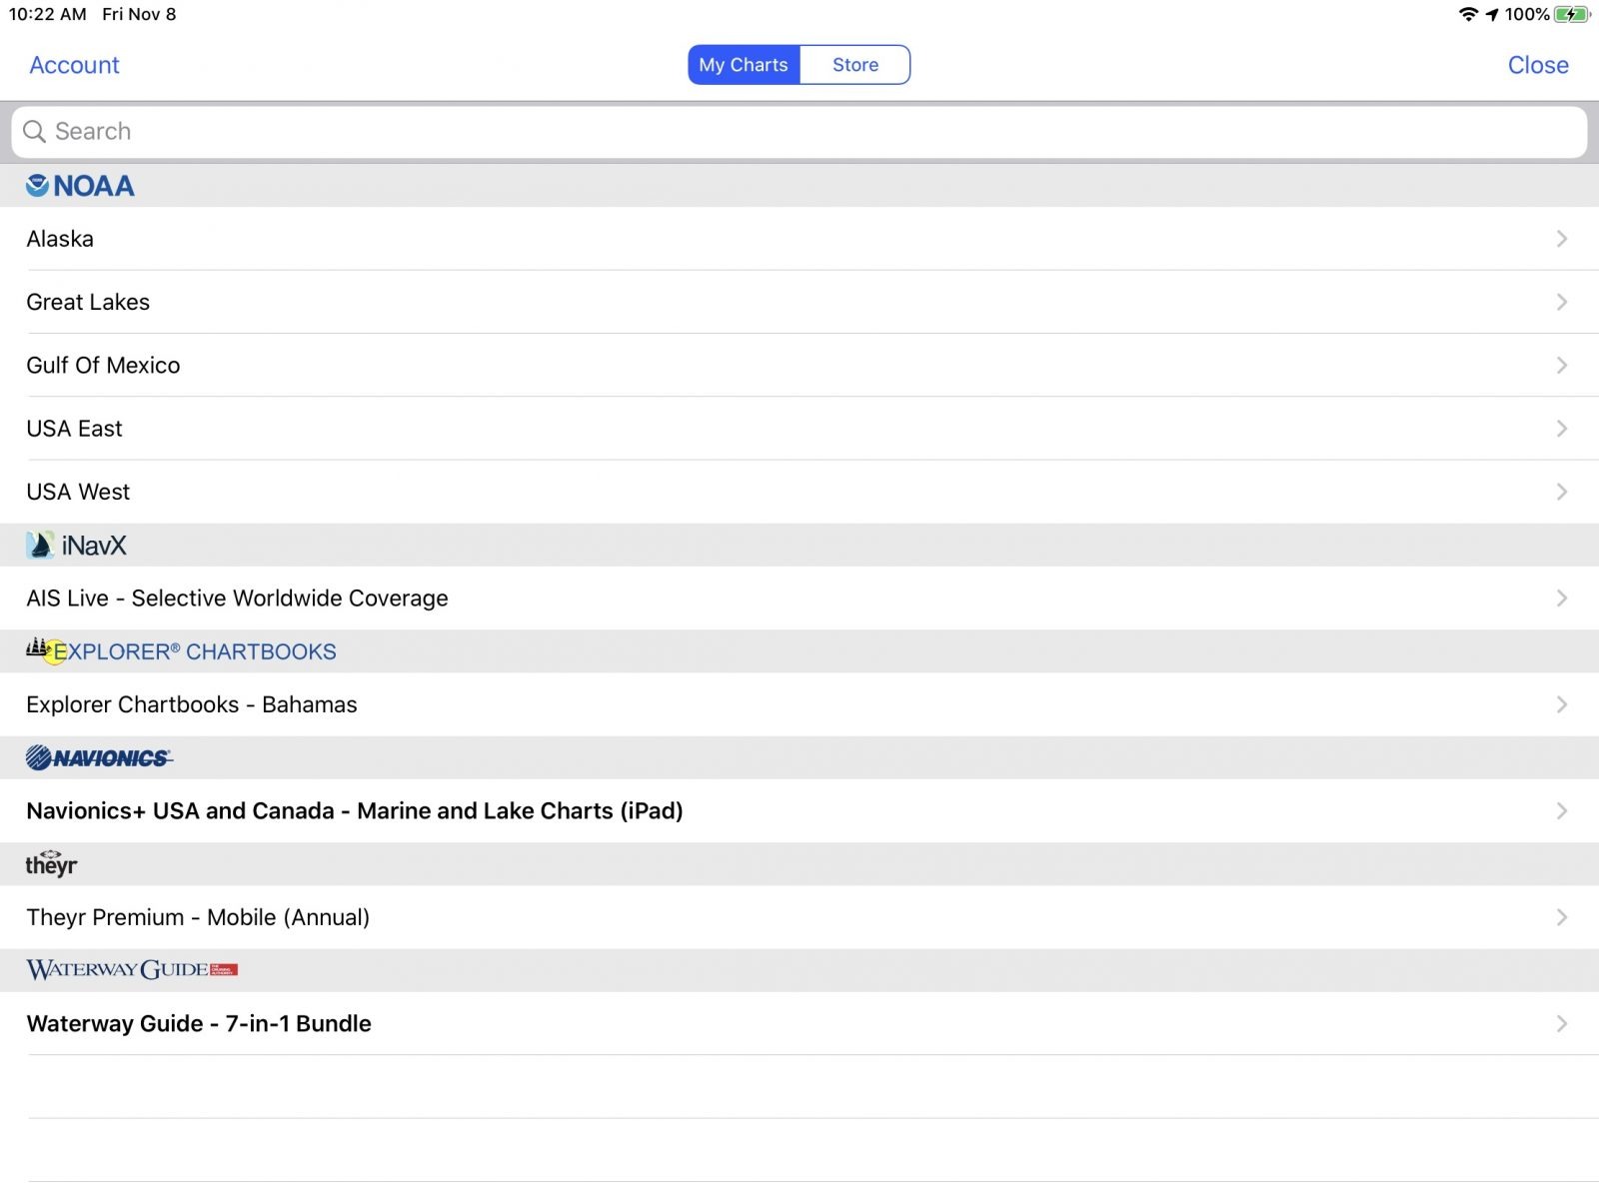Expand the AIS Live row chevron
This screenshot has height=1199, width=1599.
1562,598
